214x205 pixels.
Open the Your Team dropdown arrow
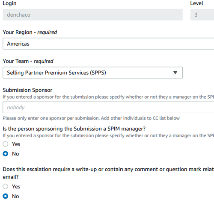pos(175,73)
